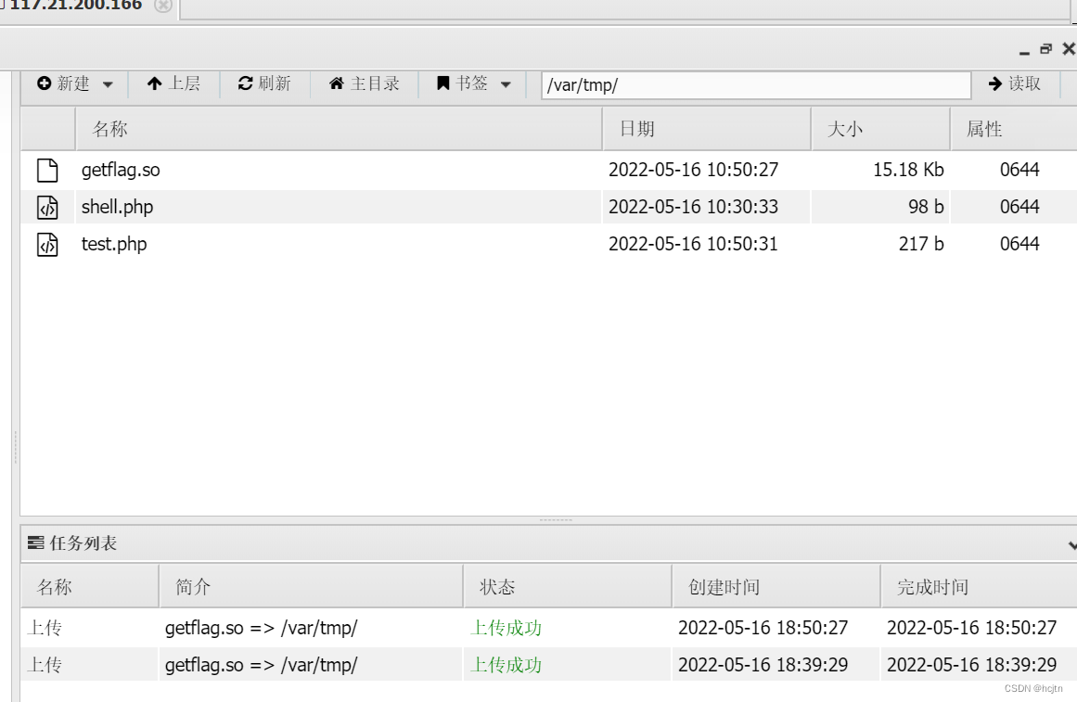Select the shell.php file name
Screen dimensions: 1077x702
coord(118,207)
